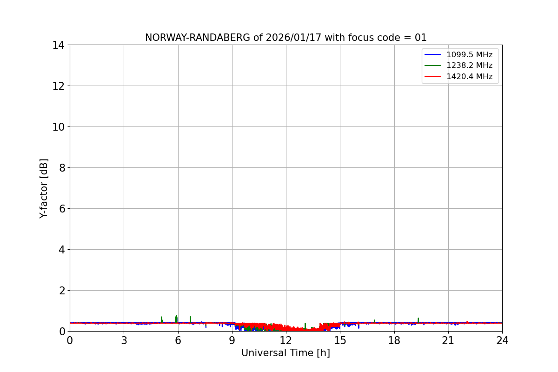Click the green spike near 17 h
558x372 pixels.
pyautogui.click(x=374, y=321)
